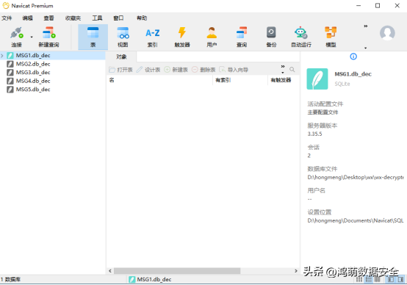Open the Automation (自动运行) robot icon
The width and height of the screenshot is (407, 285).
pos(301,37)
